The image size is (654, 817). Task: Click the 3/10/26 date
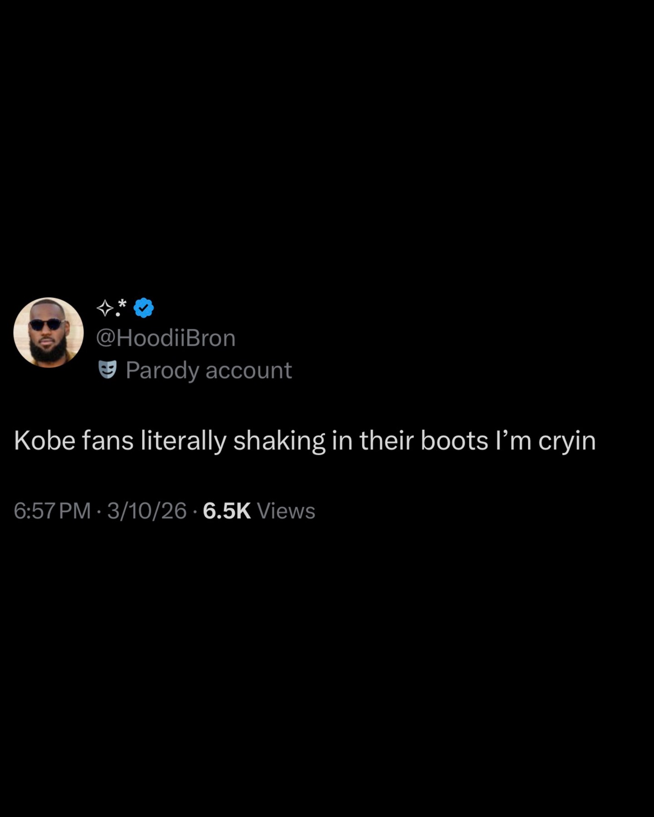point(147,511)
